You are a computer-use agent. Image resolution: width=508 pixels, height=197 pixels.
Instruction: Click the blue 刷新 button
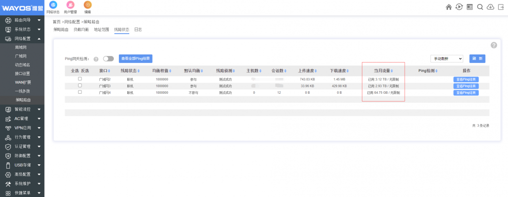pyautogui.click(x=477, y=59)
